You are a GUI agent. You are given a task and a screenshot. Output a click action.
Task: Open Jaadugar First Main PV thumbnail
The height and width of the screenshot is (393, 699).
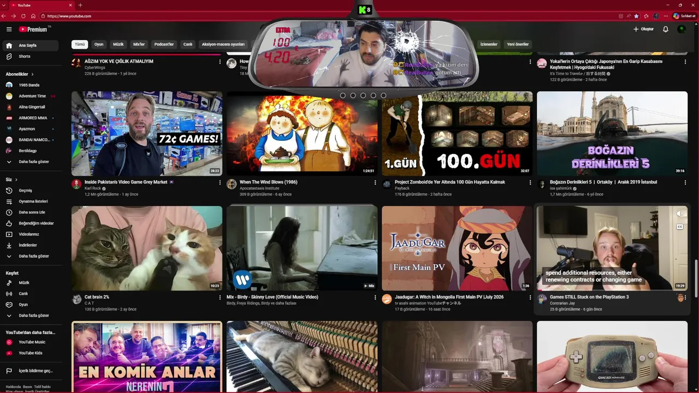[457, 248]
